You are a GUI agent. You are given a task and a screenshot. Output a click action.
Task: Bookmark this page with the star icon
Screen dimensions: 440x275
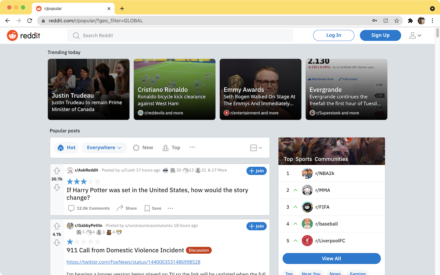tap(397, 21)
